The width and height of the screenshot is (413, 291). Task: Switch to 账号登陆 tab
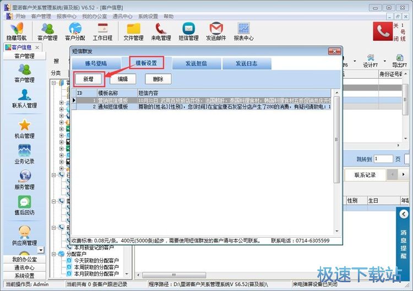96,63
